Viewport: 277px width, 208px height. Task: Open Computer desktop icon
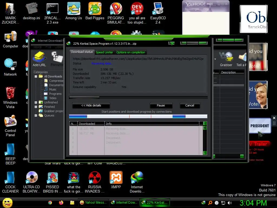pos(11,39)
